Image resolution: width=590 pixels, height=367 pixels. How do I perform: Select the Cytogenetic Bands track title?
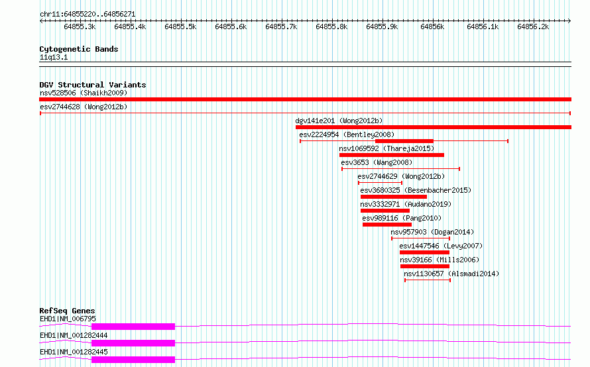[79, 49]
